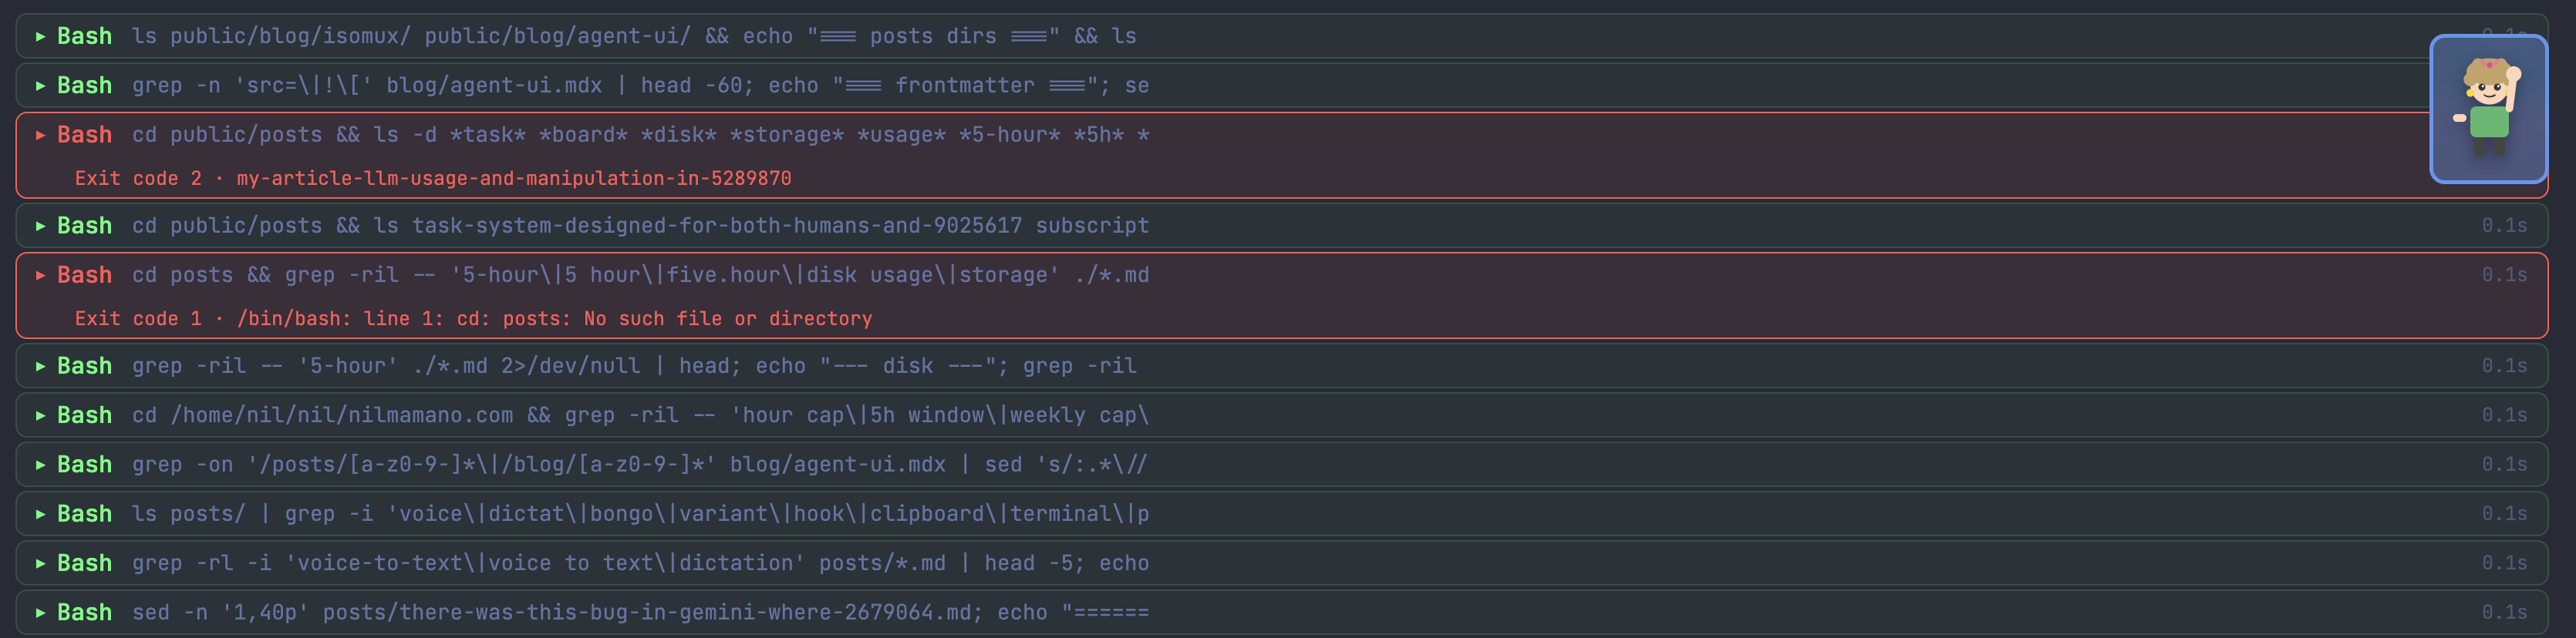
Task: Open the 'Exit code 2' error message
Action: [x=433, y=179]
